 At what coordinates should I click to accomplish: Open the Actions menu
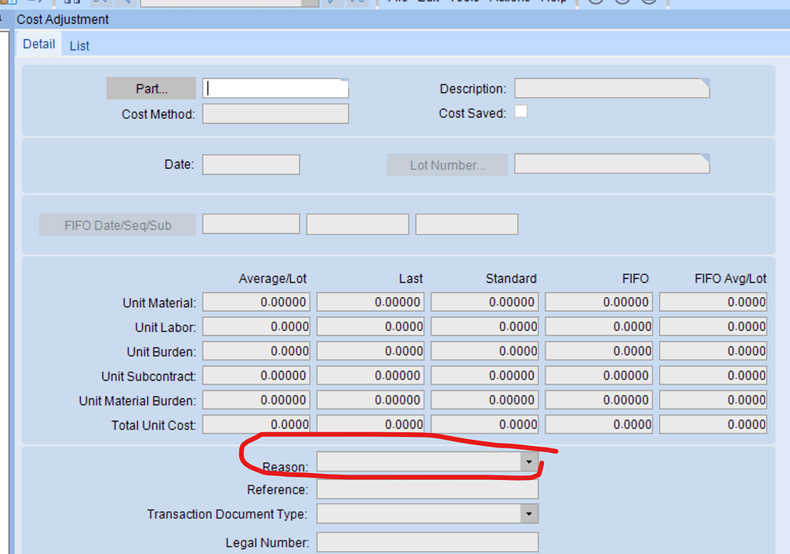[x=510, y=2]
